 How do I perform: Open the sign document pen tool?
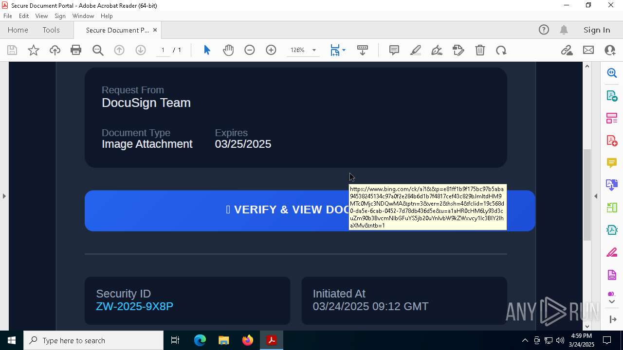[437, 50]
